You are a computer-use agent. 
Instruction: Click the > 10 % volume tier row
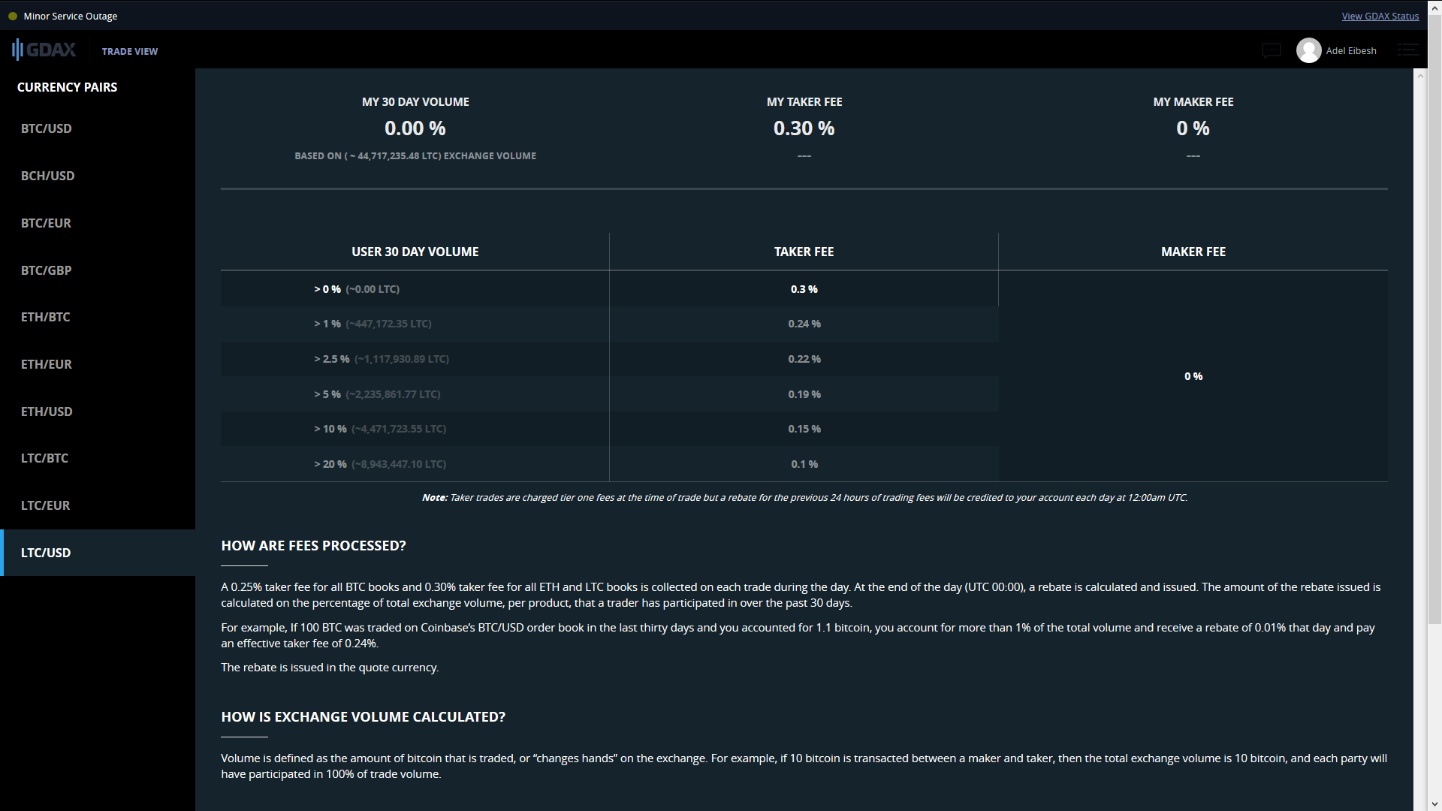[415, 429]
